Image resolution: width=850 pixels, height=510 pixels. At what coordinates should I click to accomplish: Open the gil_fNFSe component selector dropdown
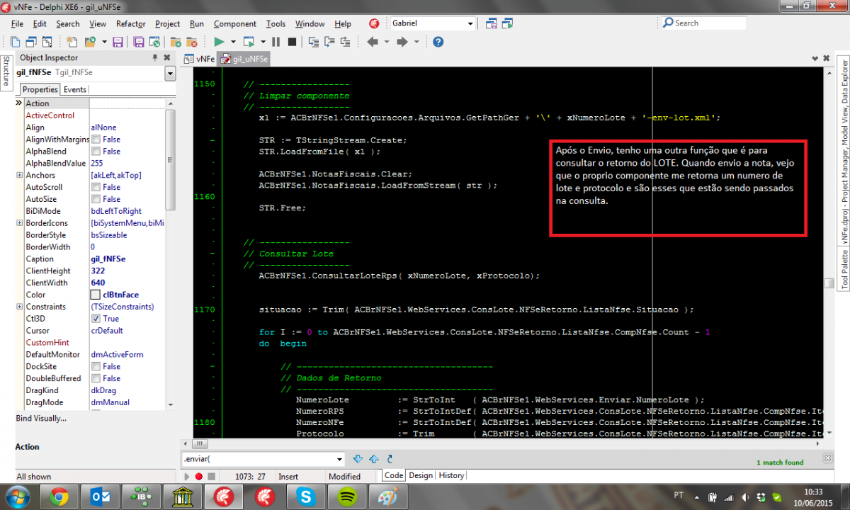[x=170, y=73]
